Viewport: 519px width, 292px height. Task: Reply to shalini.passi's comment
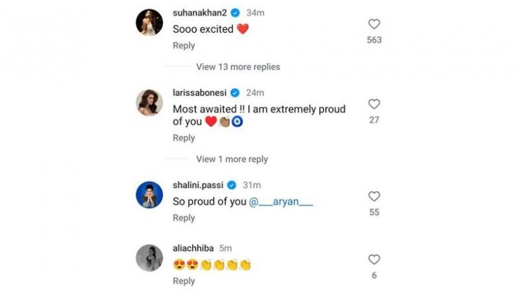pos(184,218)
